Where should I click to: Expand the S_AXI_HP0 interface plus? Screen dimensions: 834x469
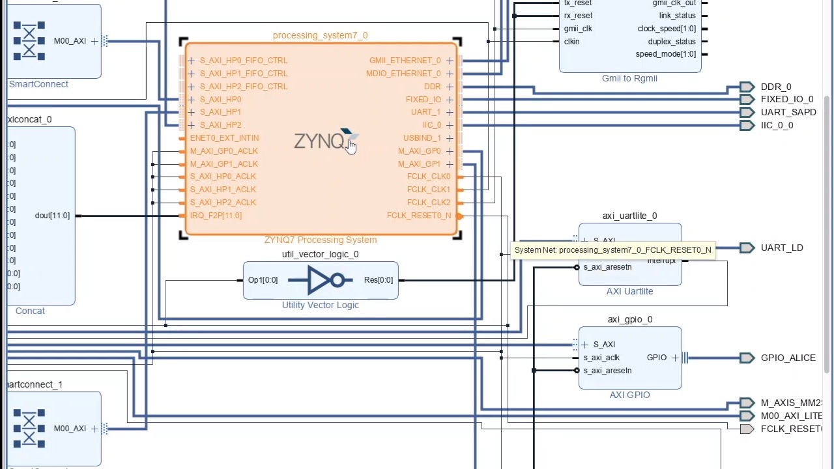pos(191,100)
